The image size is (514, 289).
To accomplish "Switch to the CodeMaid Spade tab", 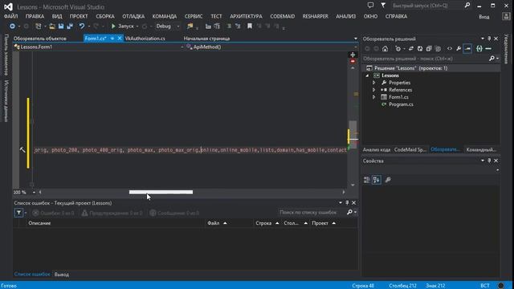I will tap(410, 150).
